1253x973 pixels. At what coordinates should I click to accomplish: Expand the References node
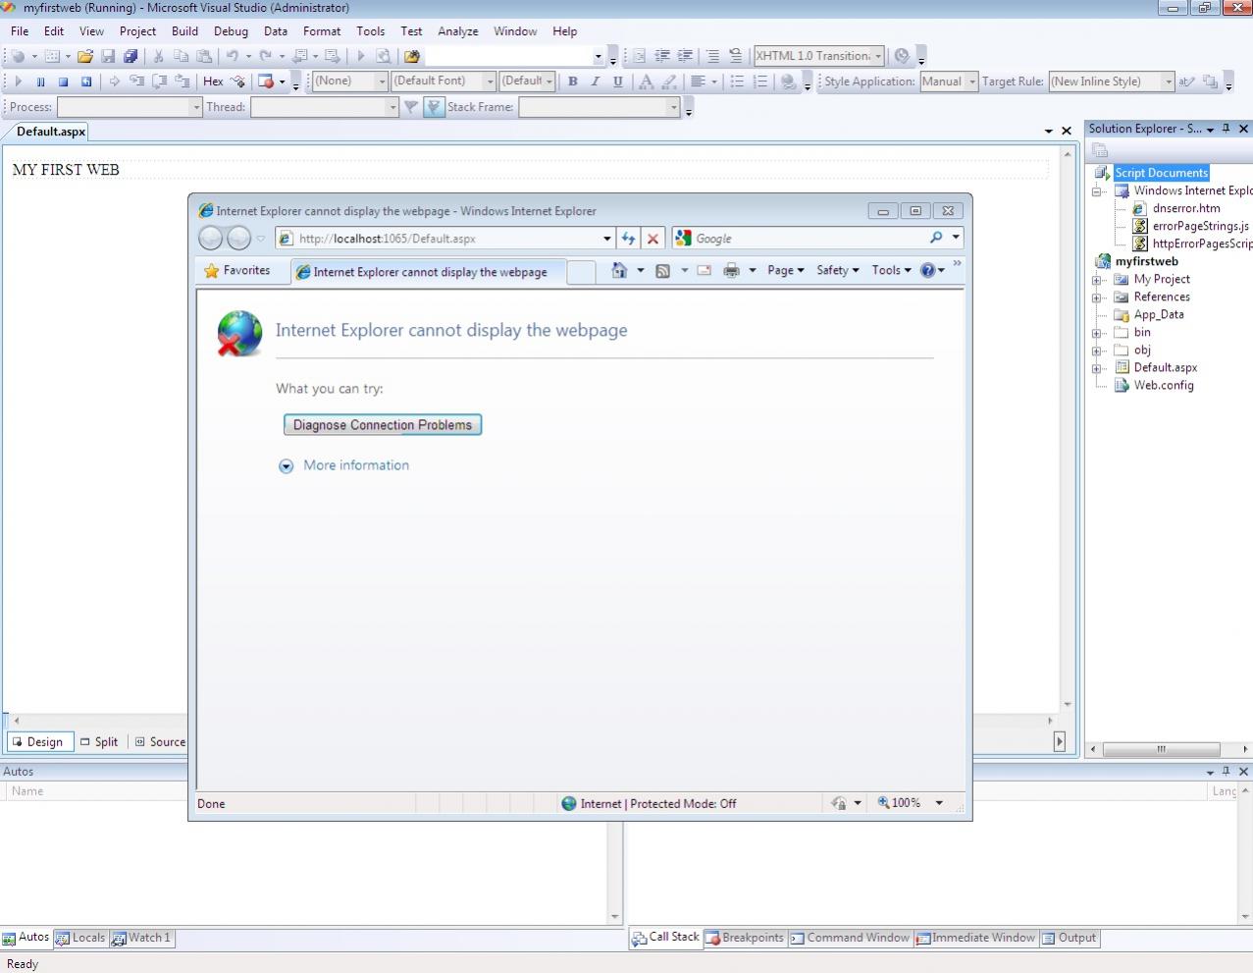[1096, 297]
